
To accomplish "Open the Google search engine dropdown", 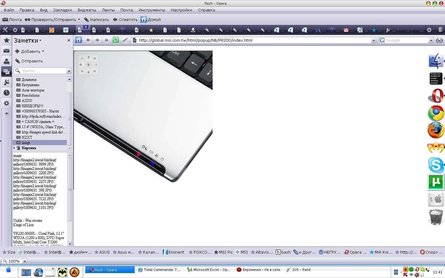I will tap(431, 40).
